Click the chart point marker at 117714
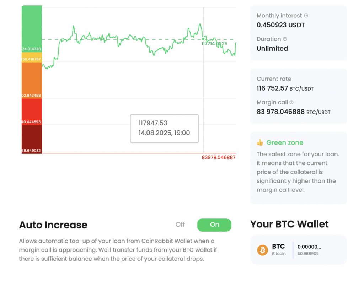 203,39
